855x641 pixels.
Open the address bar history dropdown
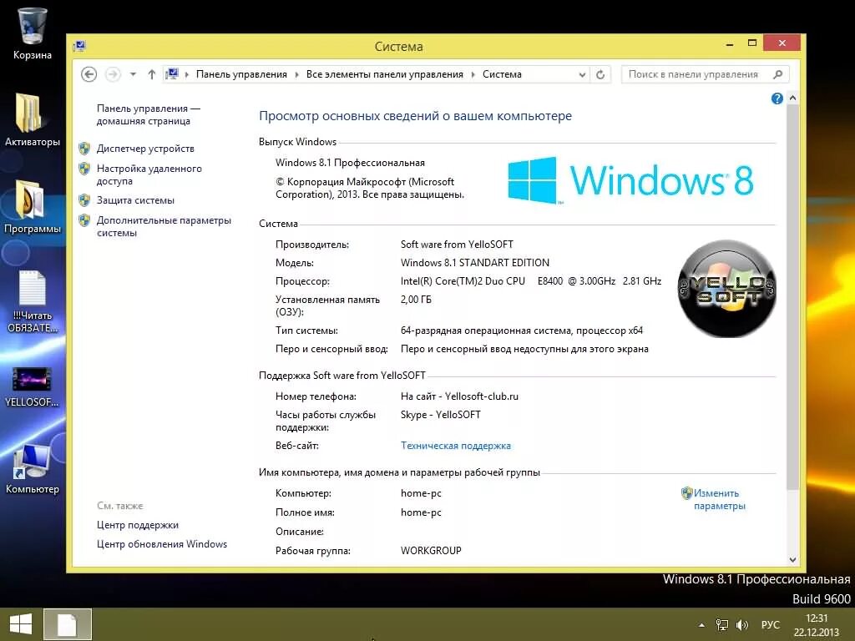click(x=582, y=74)
